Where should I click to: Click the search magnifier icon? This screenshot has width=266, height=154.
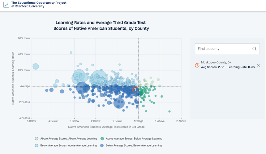[x=254, y=49]
